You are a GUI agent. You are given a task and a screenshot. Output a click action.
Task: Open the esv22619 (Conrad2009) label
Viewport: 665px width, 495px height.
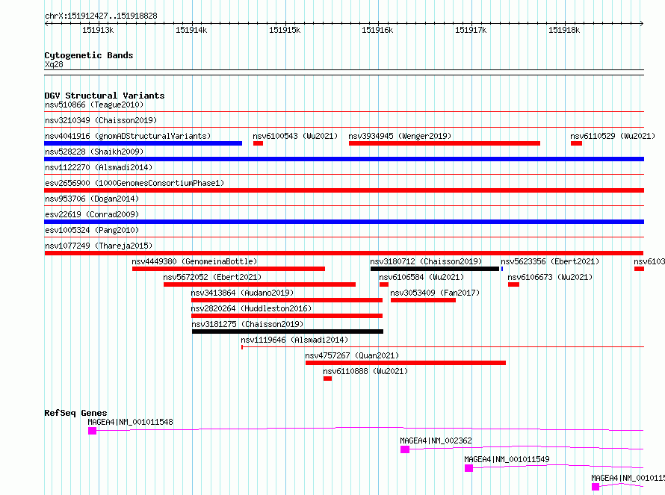point(92,214)
